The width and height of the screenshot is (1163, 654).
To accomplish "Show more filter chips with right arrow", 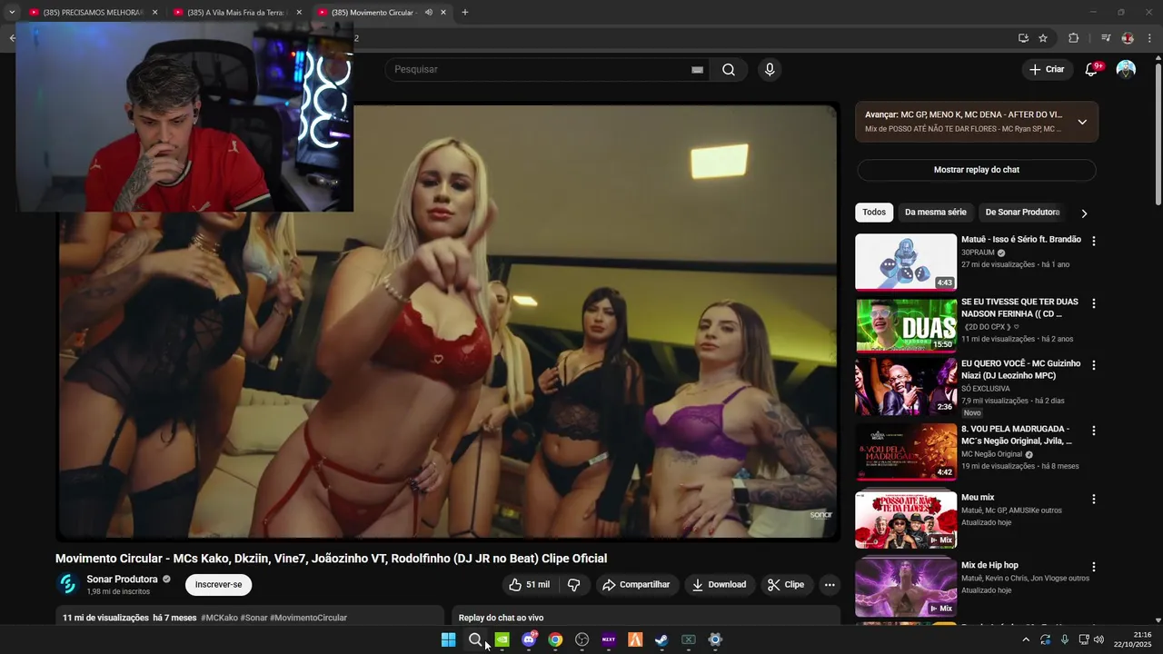I will click(1084, 213).
